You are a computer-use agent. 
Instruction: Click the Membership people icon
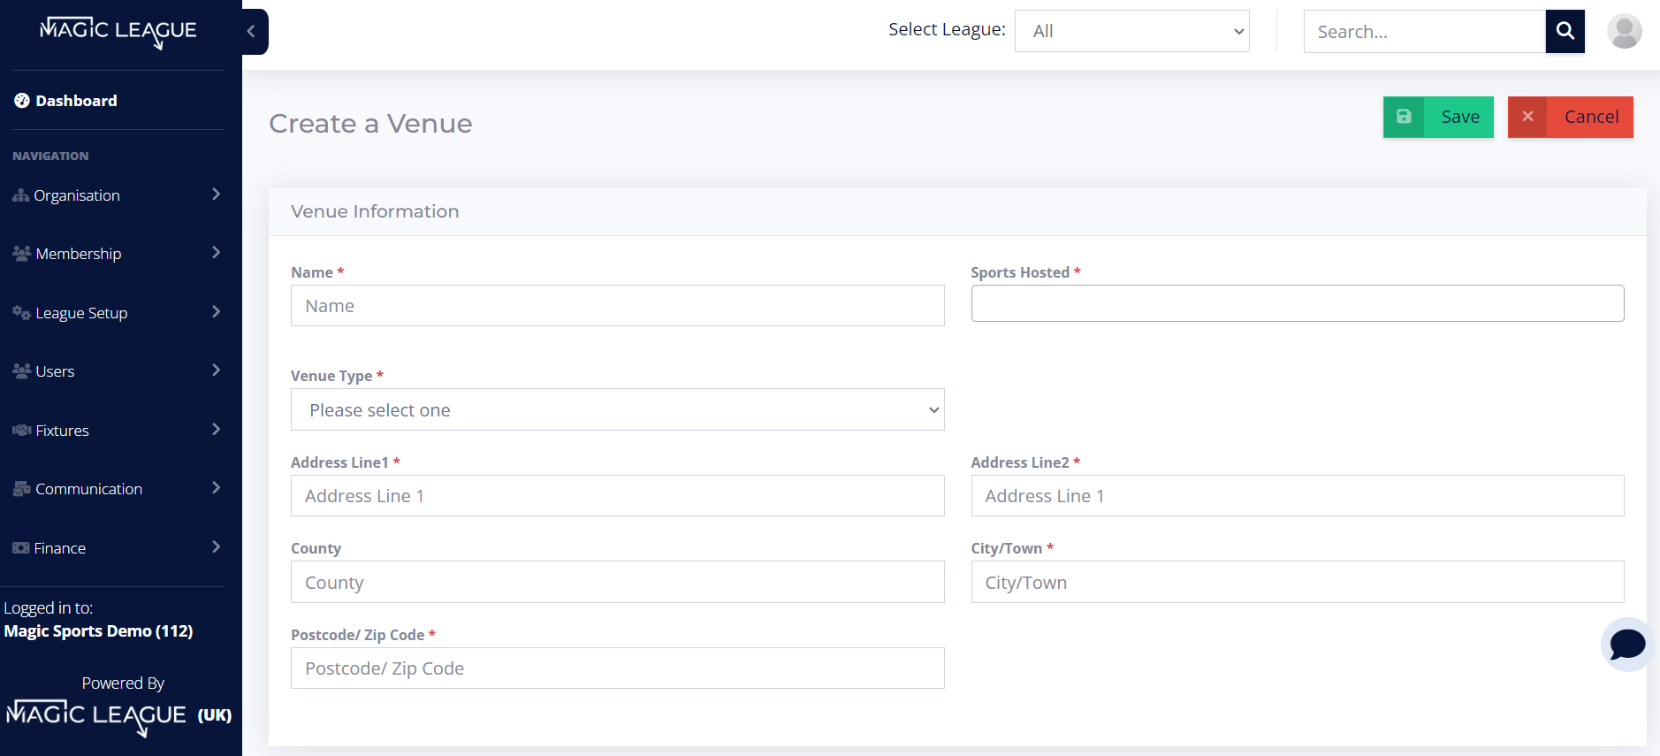pyautogui.click(x=22, y=254)
